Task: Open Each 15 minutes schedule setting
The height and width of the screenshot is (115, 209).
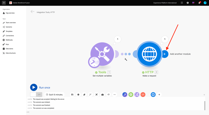Action: [54, 94]
